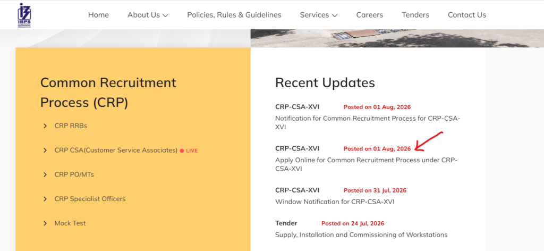Click the Recent Updates heading
This screenshot has width=544, height=251.
(325, 82)
